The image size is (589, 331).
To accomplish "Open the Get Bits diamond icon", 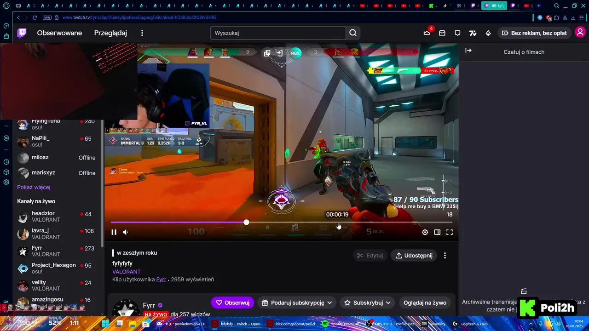I will (488, 33).
